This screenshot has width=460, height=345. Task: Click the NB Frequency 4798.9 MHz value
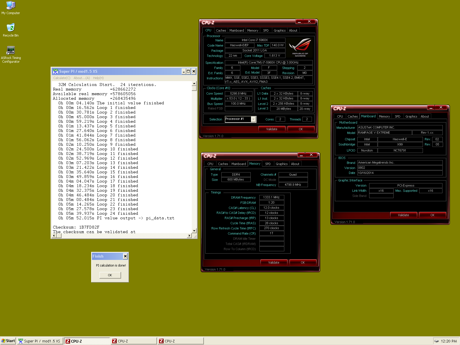click(x=293, y=185)
